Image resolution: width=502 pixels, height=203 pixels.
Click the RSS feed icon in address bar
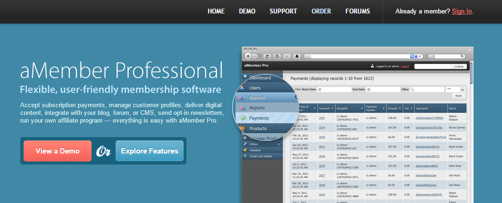412,56
